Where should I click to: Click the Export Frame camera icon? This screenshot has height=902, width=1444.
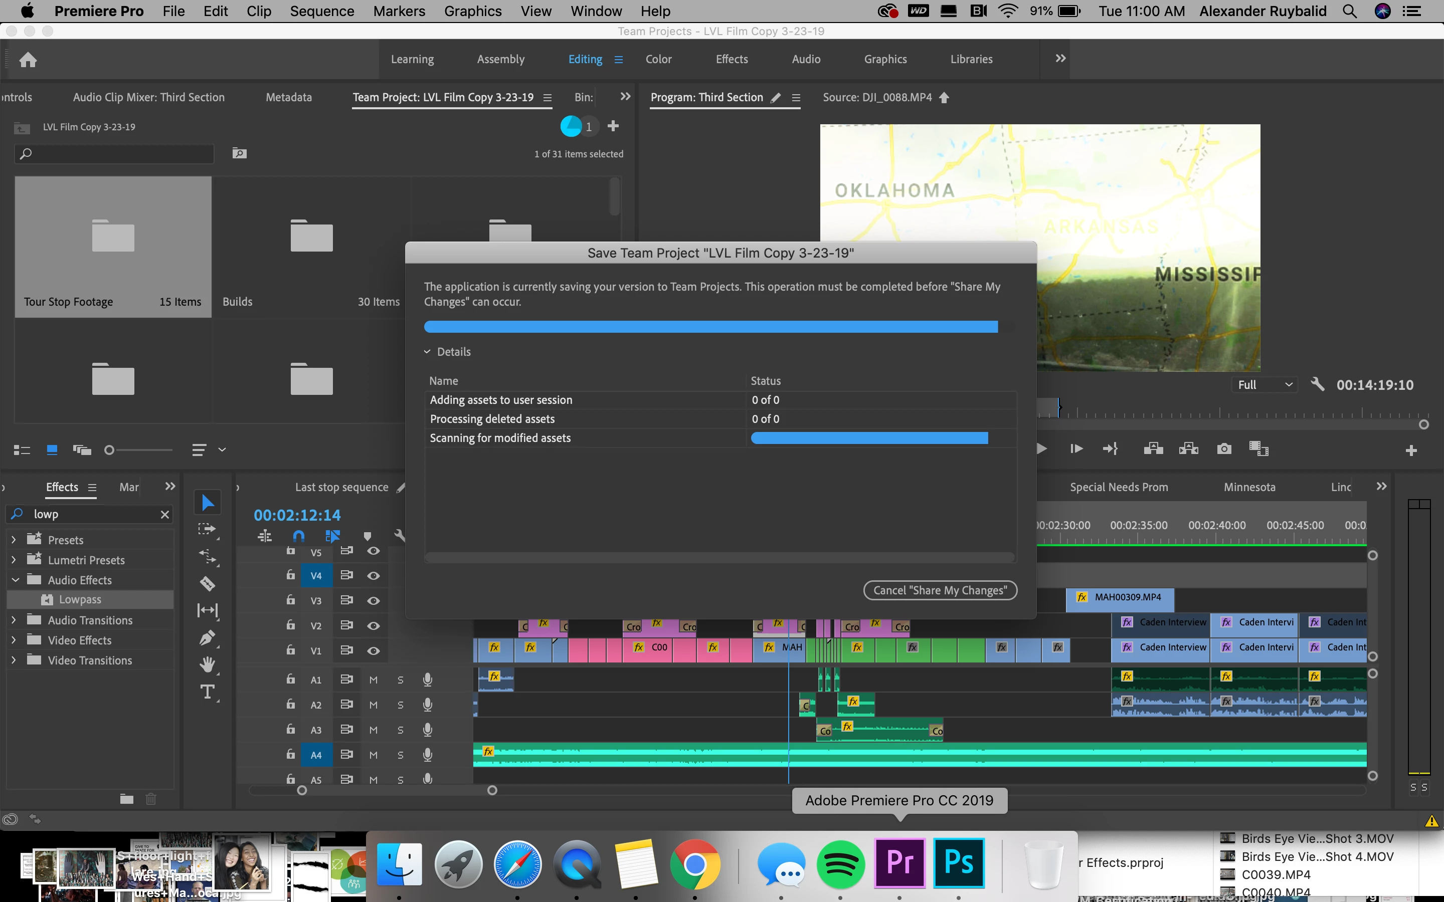(x=1224, y=448)
